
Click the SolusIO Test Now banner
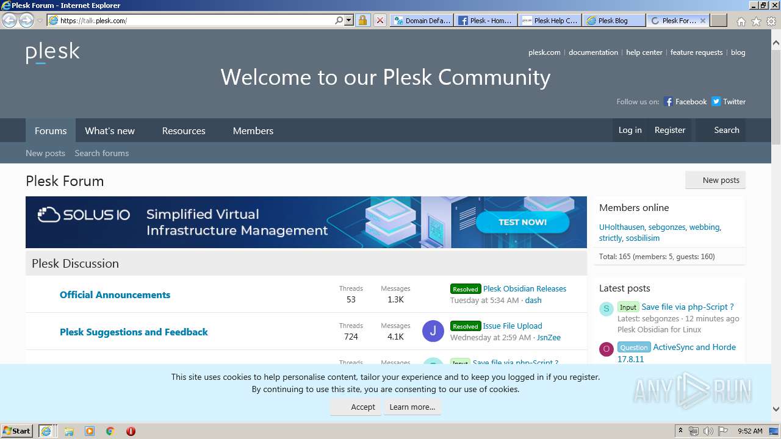click(x=306, y=222)
